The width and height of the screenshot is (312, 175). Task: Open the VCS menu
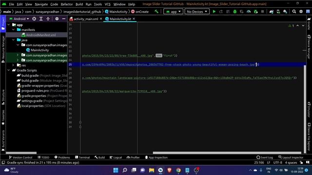pos(107,4)
